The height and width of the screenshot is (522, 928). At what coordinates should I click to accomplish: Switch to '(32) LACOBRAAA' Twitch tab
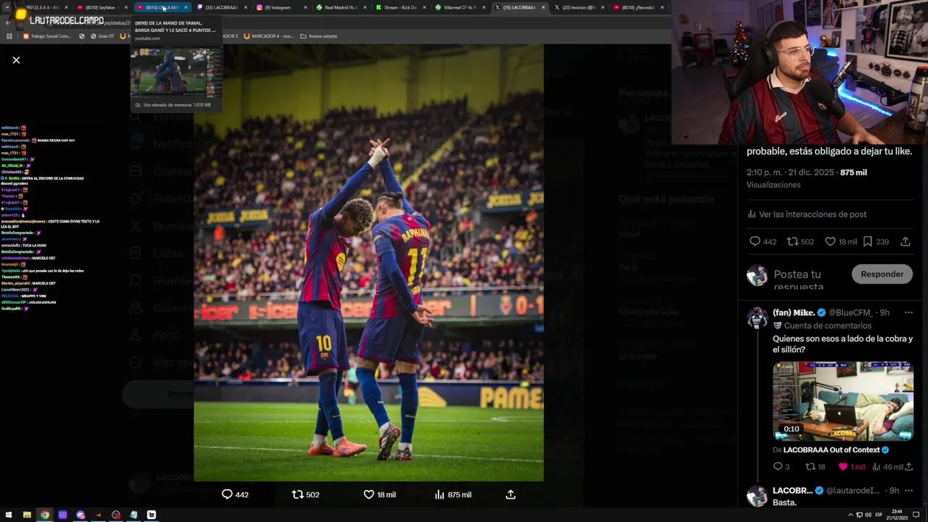click(221, 7)
